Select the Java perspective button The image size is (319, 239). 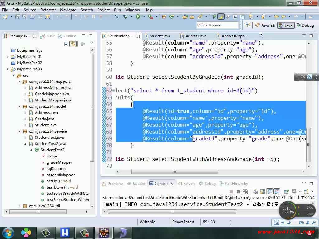tap(286, 26)
